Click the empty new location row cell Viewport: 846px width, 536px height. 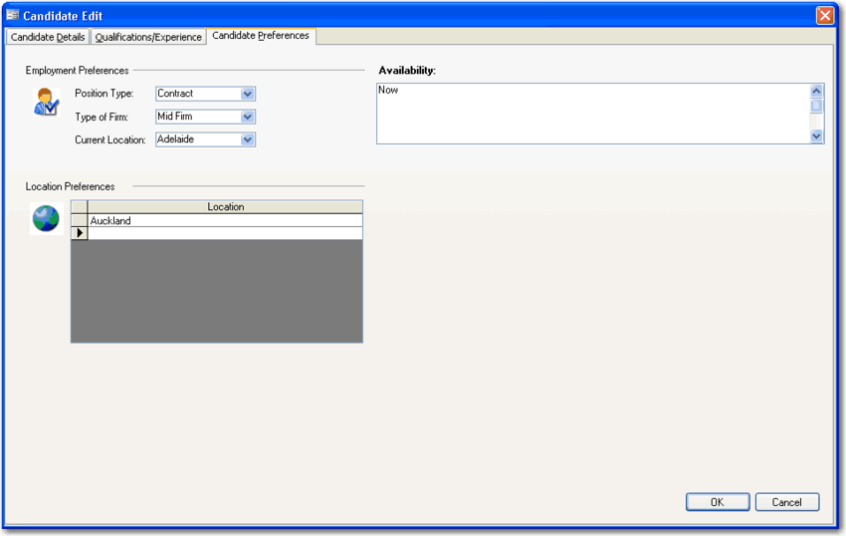225,233
